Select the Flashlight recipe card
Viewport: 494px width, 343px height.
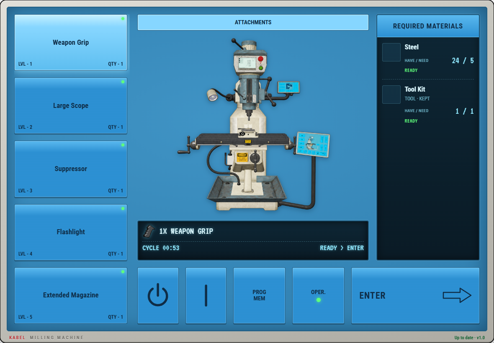71,232
